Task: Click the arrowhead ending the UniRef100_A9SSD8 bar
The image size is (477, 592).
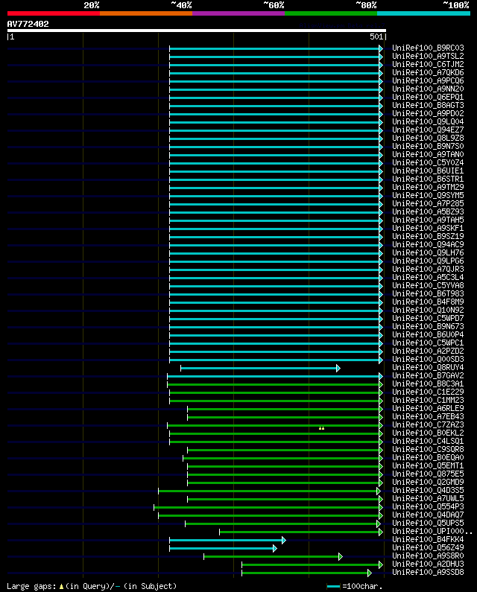Action: pyautogui.click(x=370, y=573)
